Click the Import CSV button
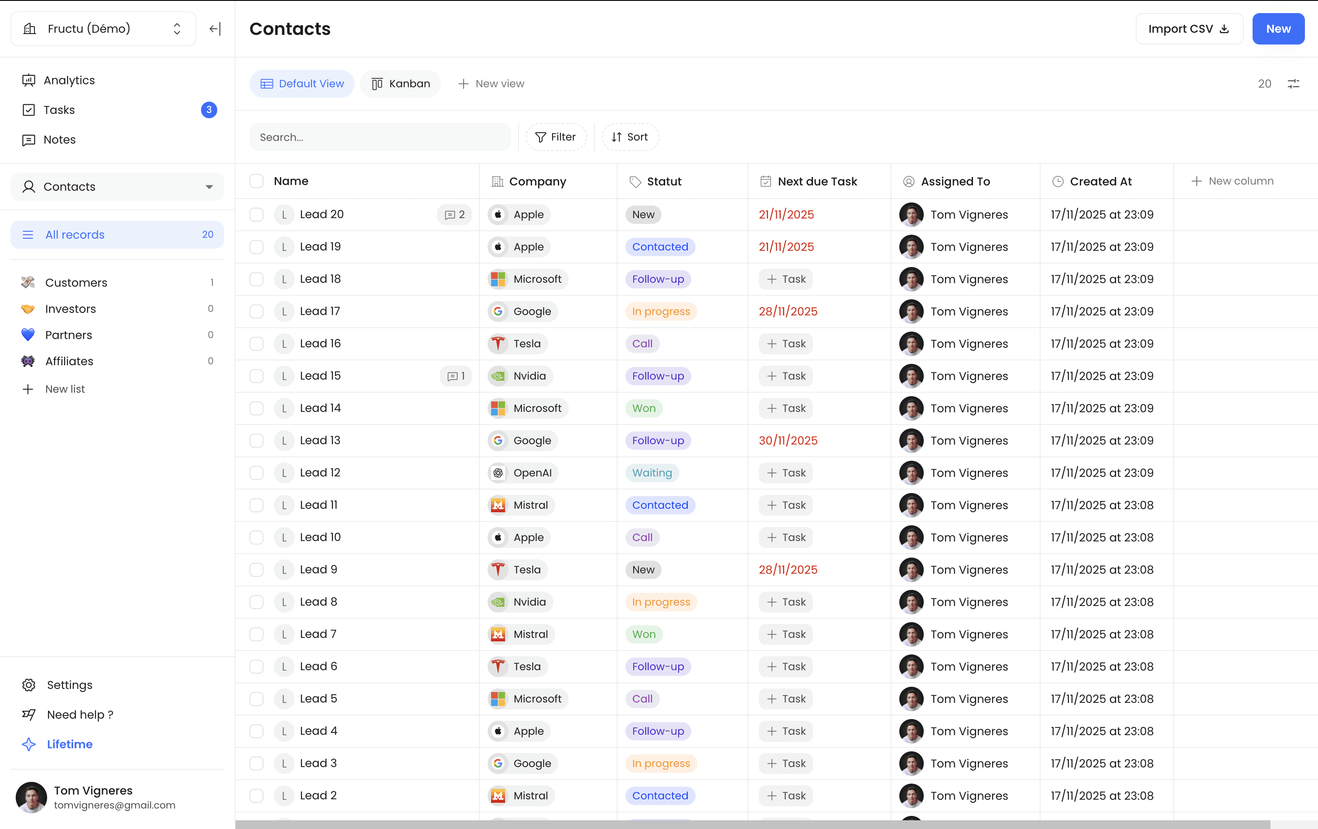 (1188, 28)
